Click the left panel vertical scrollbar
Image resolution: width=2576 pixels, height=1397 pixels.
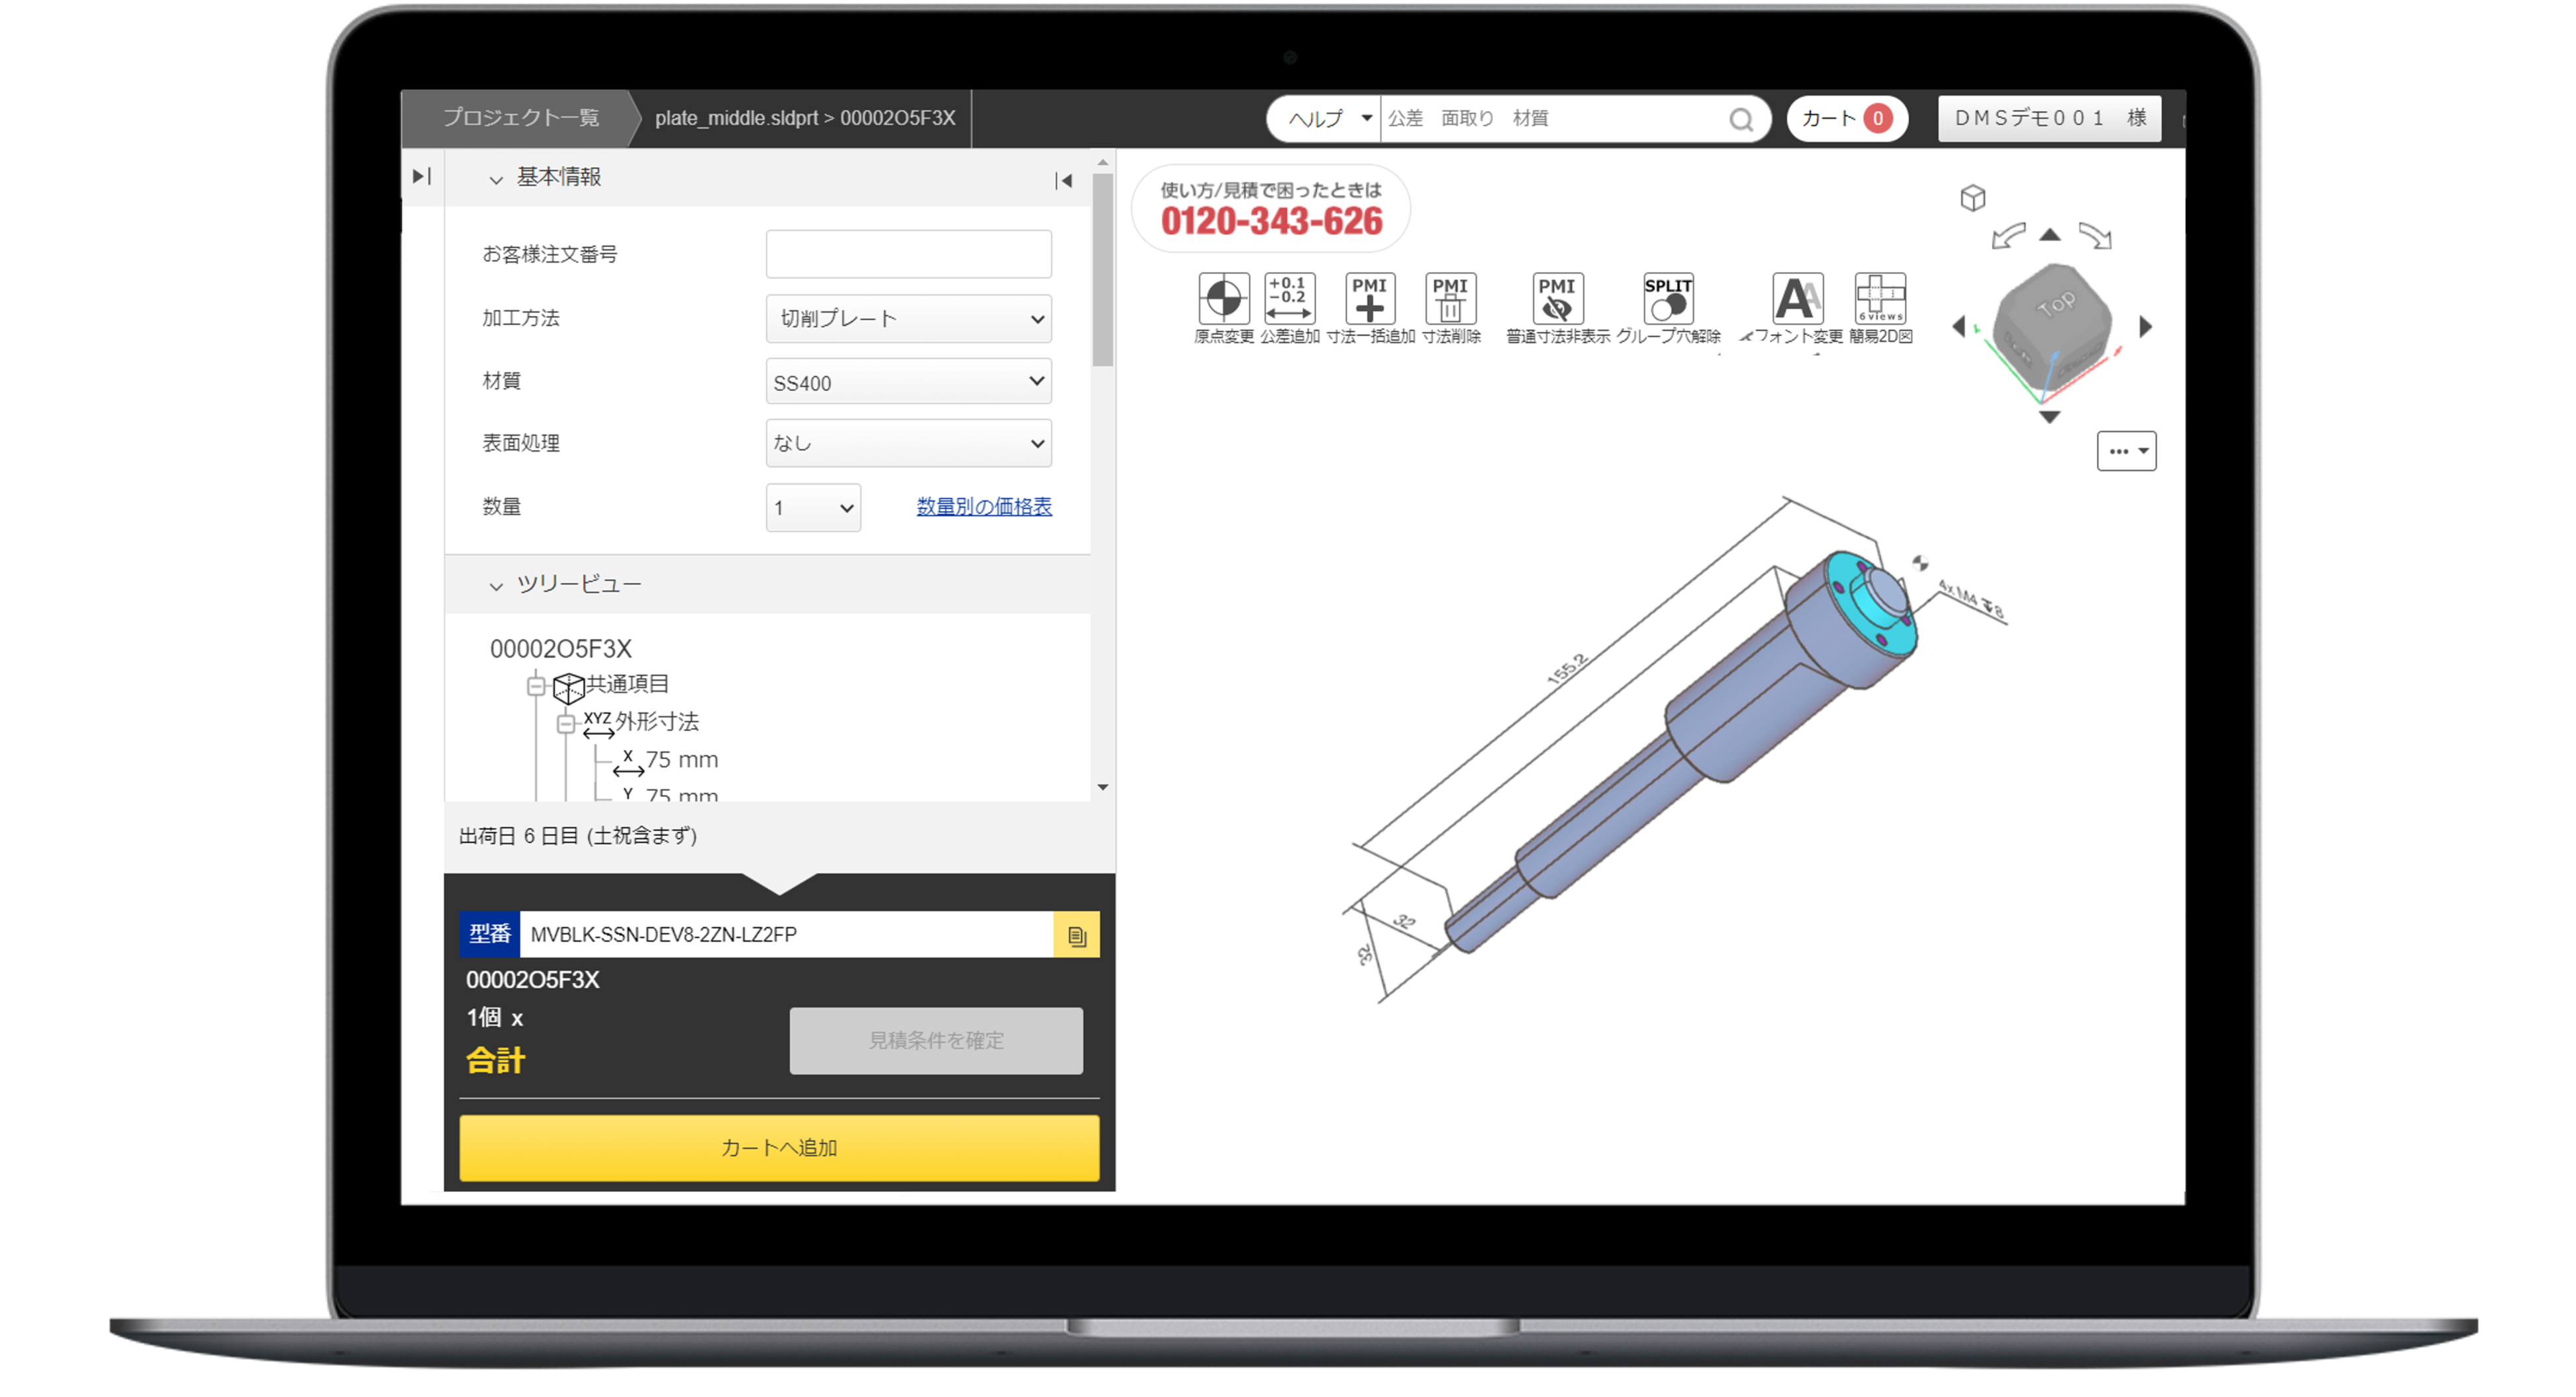click(1102, 270)
